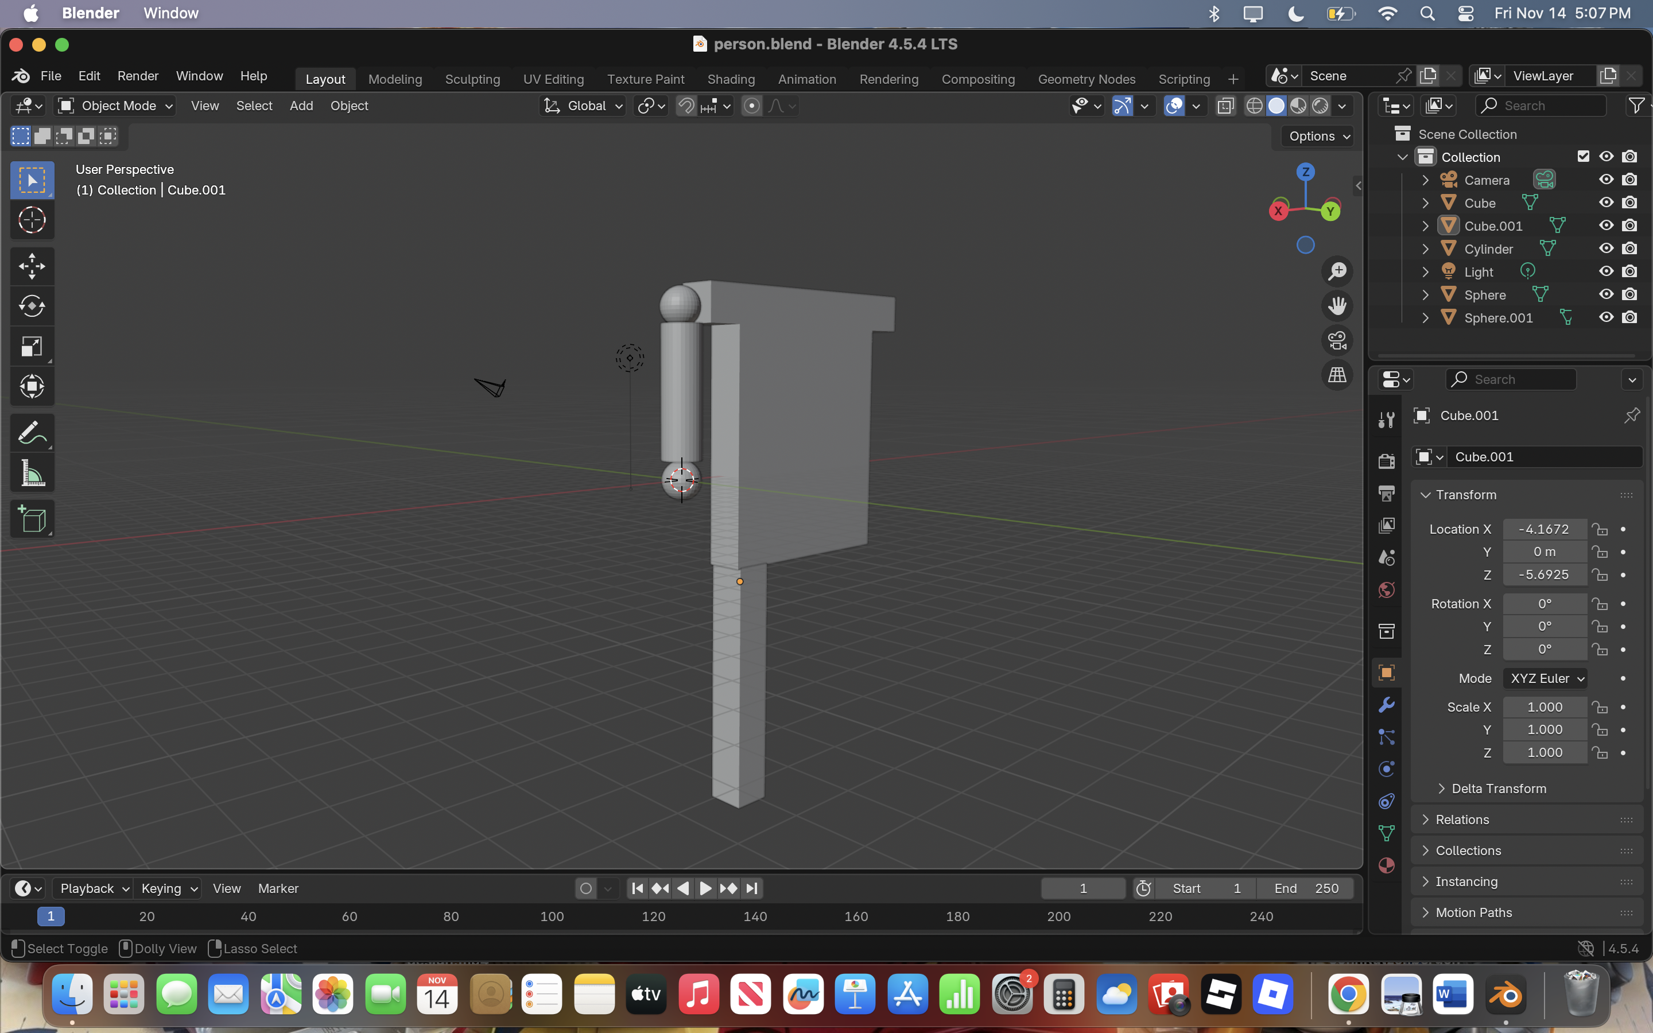Activate the Annotate tool
The height and width of the screenshot is (1033, 1653).
point(32,433)
